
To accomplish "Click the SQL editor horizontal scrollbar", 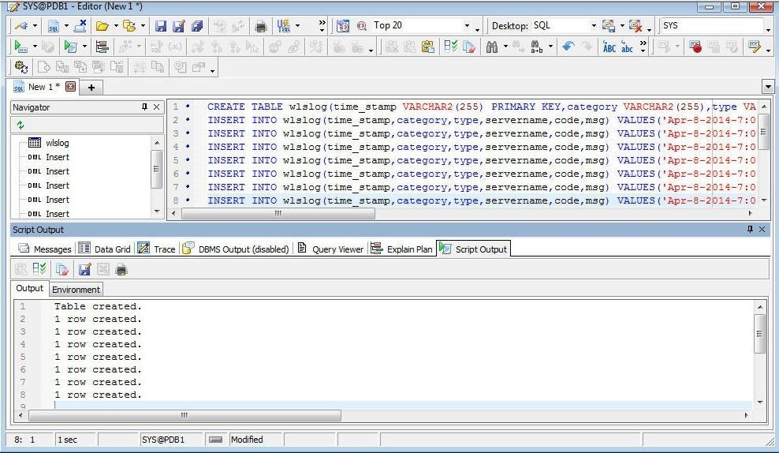I will [x=278, y=213].
